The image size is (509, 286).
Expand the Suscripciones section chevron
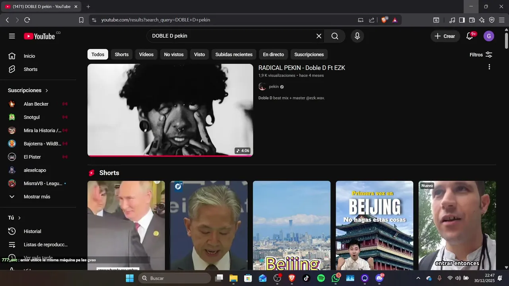tap(47, 91)
